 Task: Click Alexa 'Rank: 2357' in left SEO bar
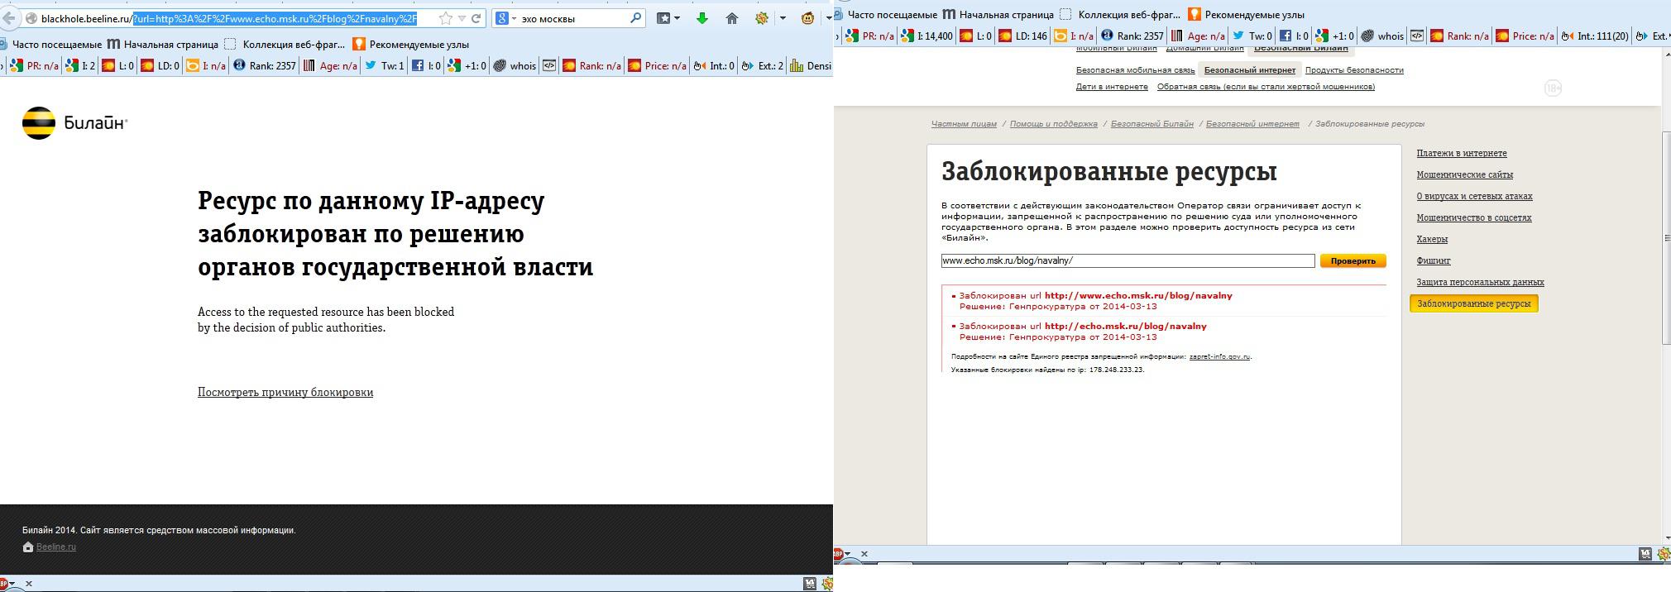(264, 66)
